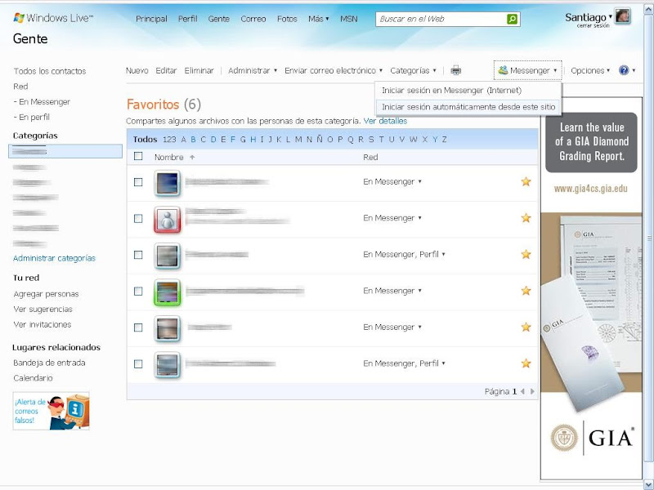Screen dimensions: 654x490
Task: Check the first contact's checkbox
Action: tap(138, 182)
